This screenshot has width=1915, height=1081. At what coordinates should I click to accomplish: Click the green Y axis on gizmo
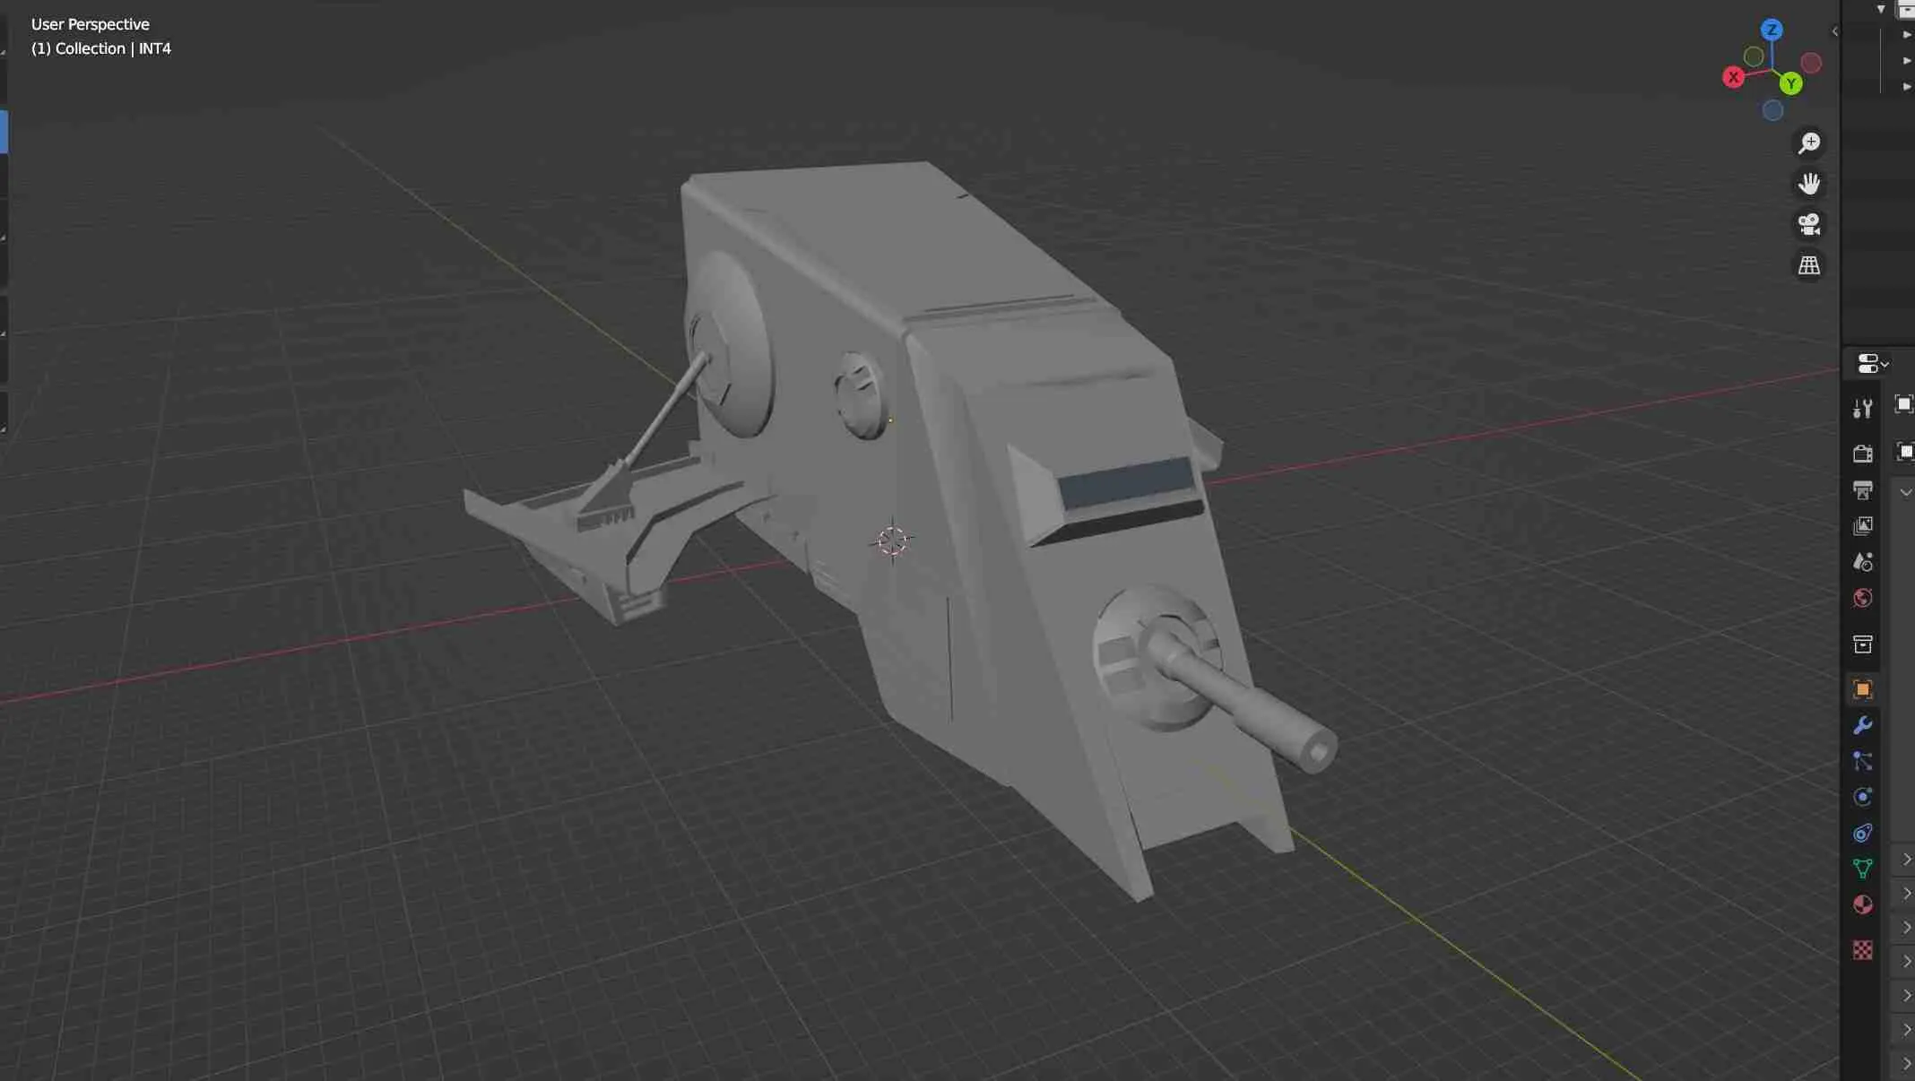1791,83
